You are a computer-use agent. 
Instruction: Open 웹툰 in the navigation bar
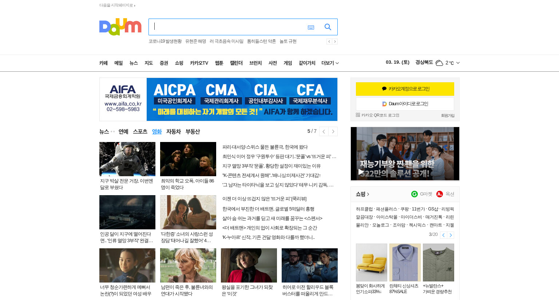tap(219, 63)
